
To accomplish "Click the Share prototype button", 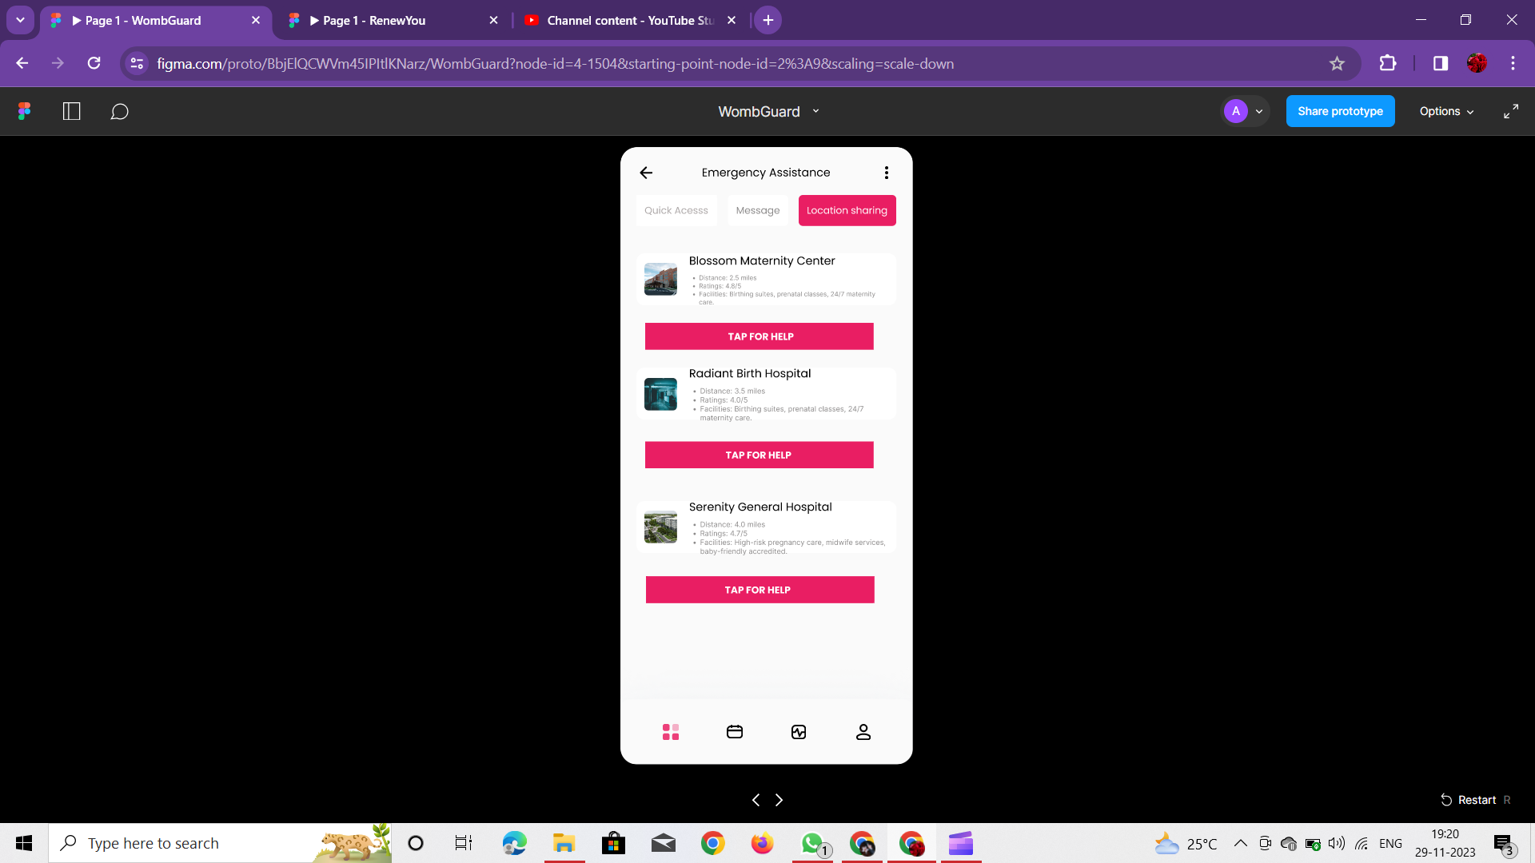I will (x=1340, y=111).
